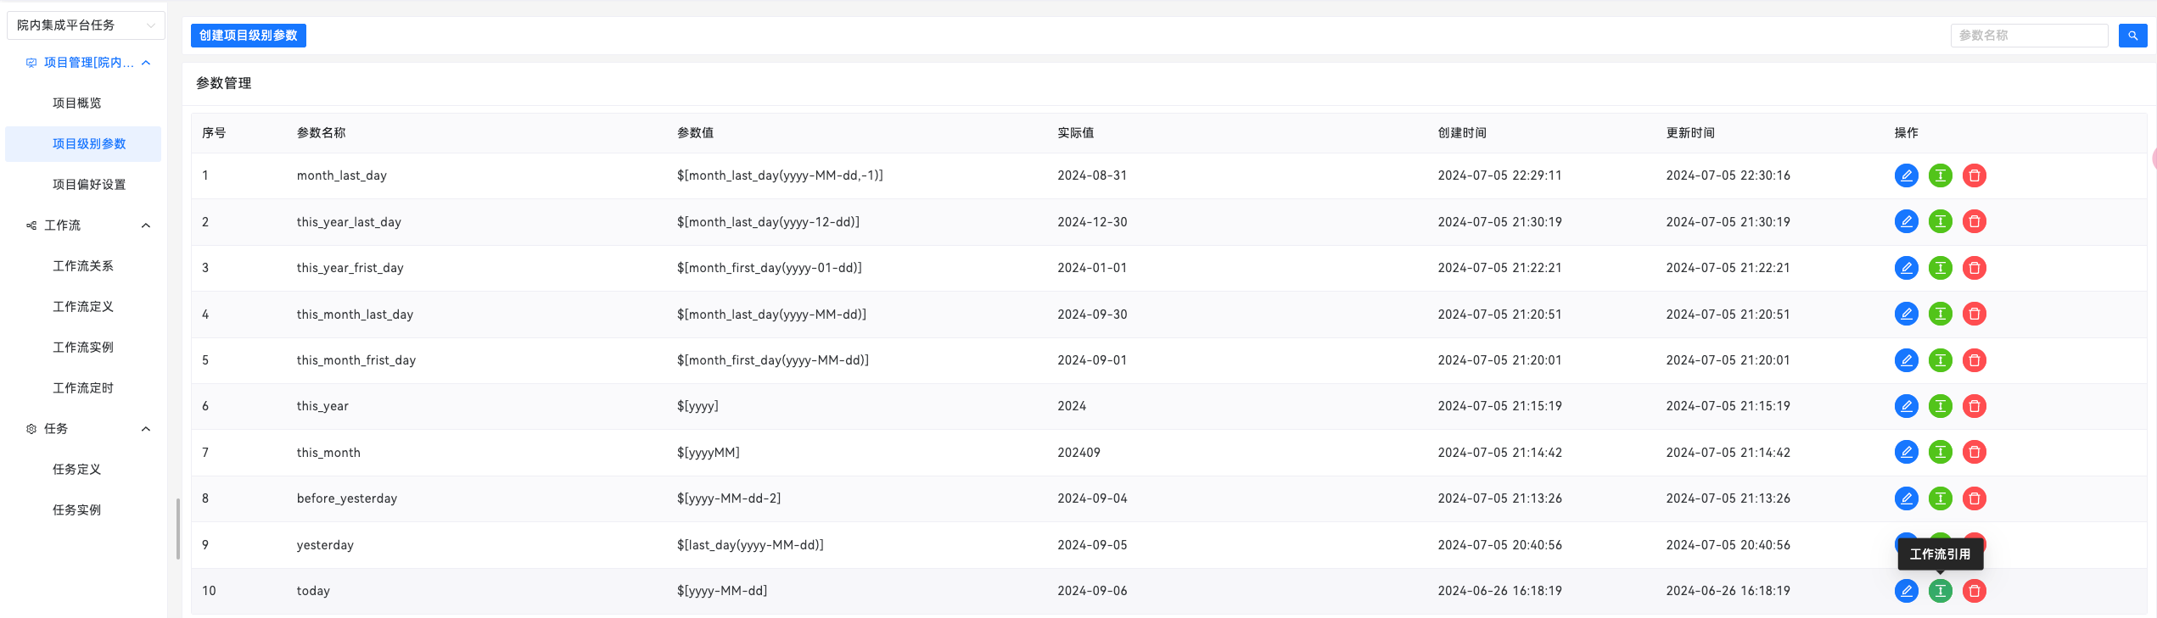
Task: Collapse the 工作流 menu section
Action: [146, 225]
